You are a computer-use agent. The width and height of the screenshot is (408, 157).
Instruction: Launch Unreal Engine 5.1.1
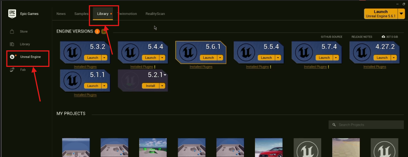click(x=93, y=86)
